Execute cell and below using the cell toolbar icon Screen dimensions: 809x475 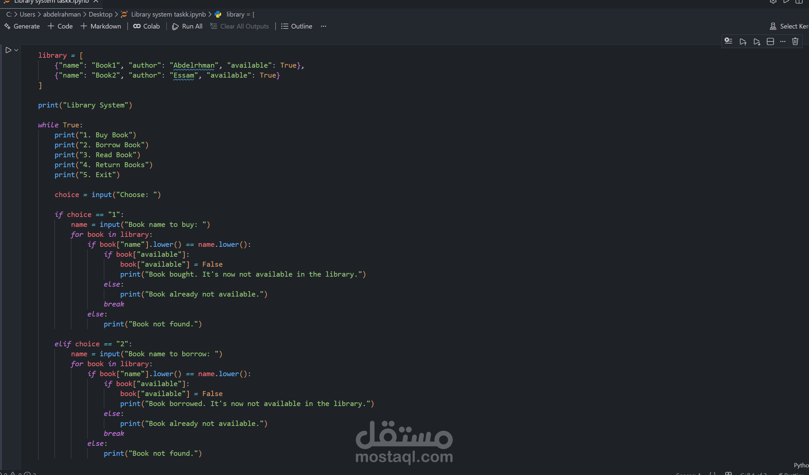[x=757, y=41]
